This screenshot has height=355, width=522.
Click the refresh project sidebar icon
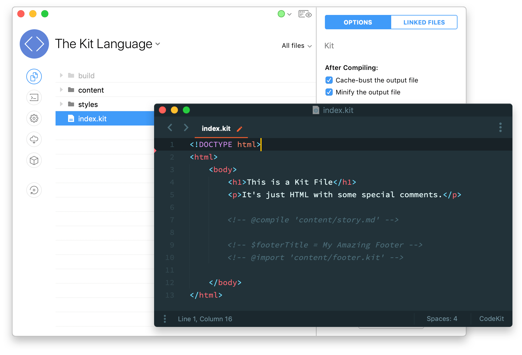click(x=34, y=190)
